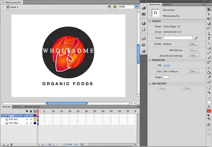This screenshot has width=212, height=147.
Task: Click the Black and White colors icon
Action: [209, 115]
